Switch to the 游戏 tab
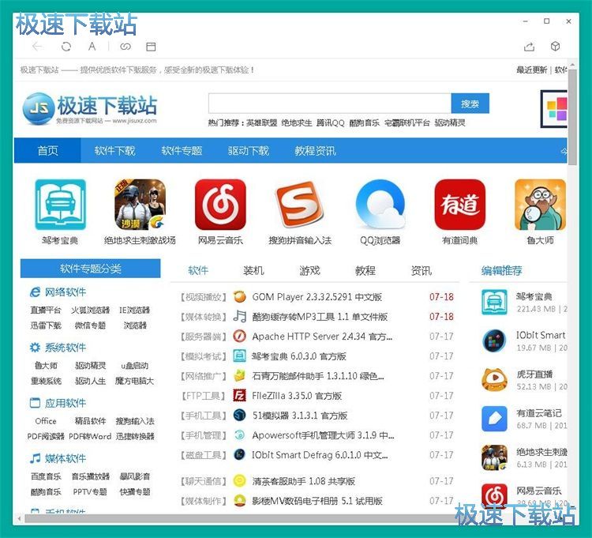Image resolution: width=592 pixels, height=538 pixels. coord(309,270)
